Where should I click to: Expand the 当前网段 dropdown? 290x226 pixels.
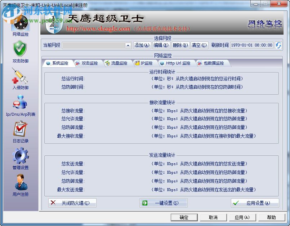pos(128,45)
